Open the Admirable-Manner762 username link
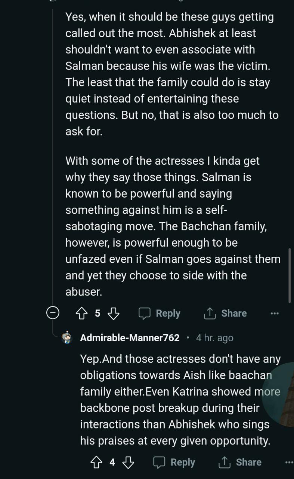294x479 pixels. [130, 338]
